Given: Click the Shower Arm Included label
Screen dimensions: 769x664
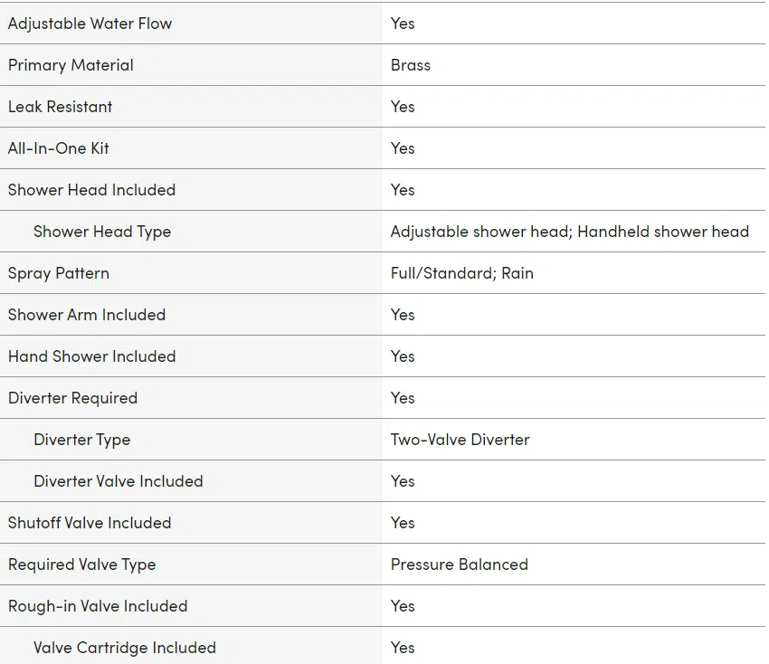Looking at the screenshot, I should coord(87,315).
